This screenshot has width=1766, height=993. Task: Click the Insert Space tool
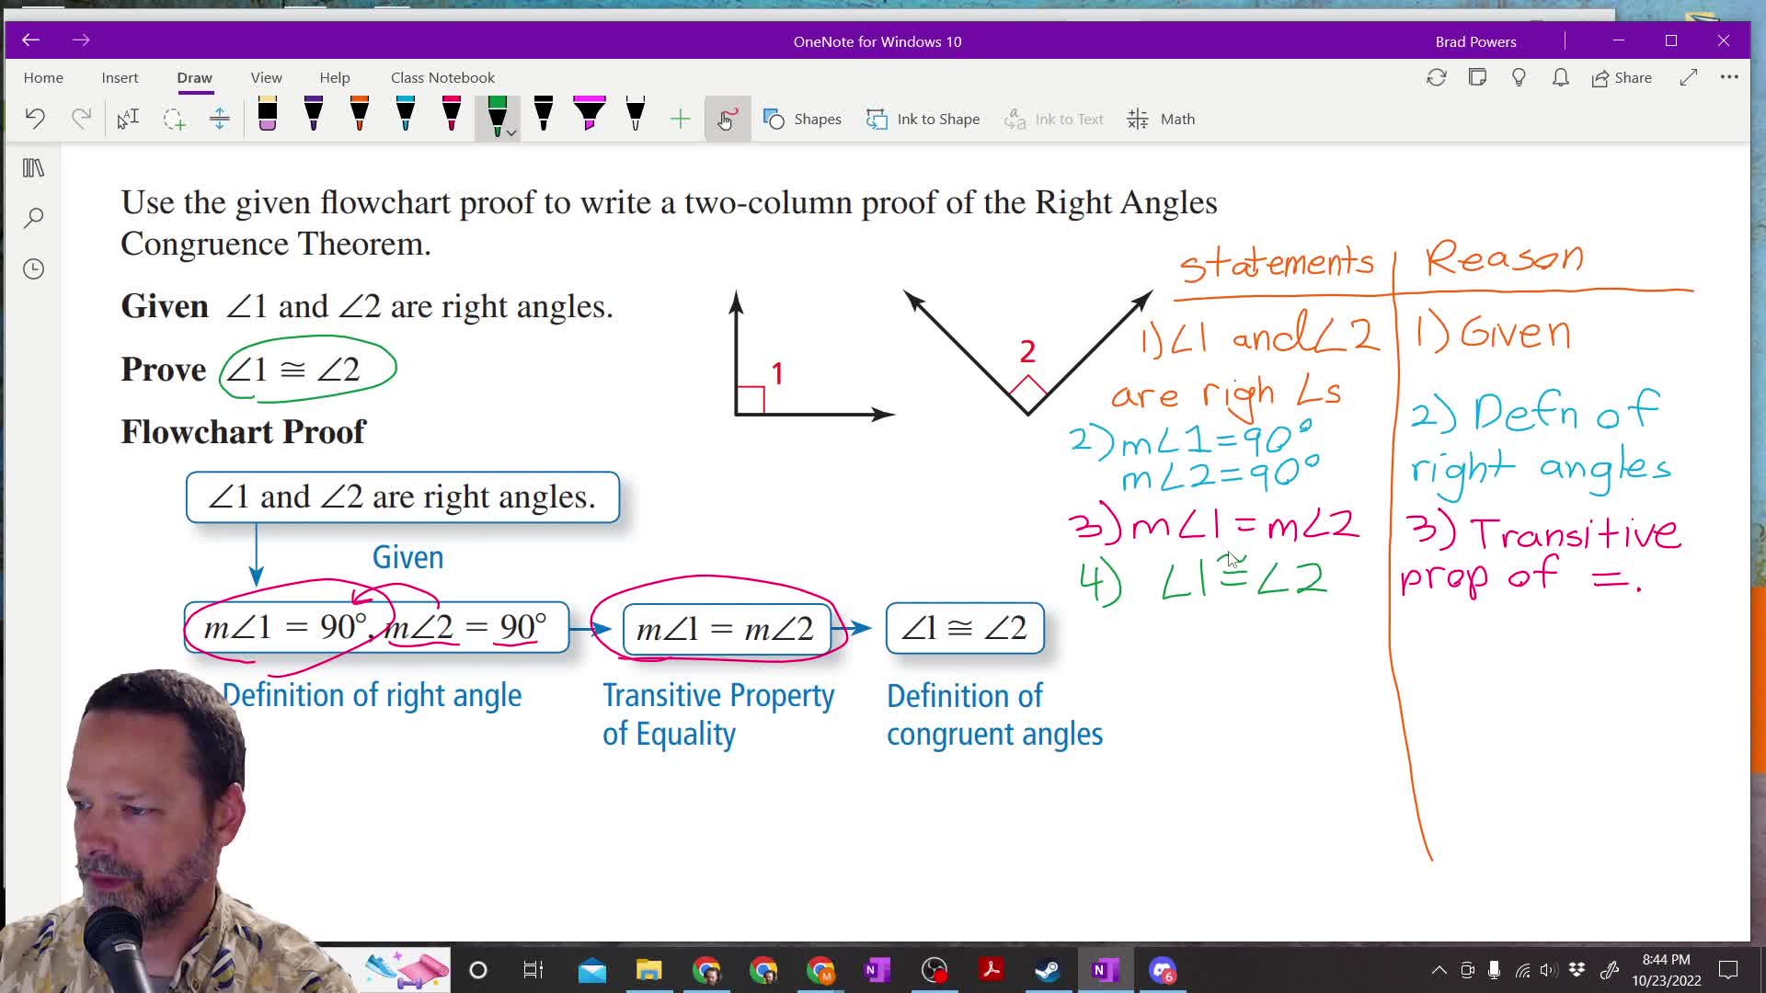(220, 119)
